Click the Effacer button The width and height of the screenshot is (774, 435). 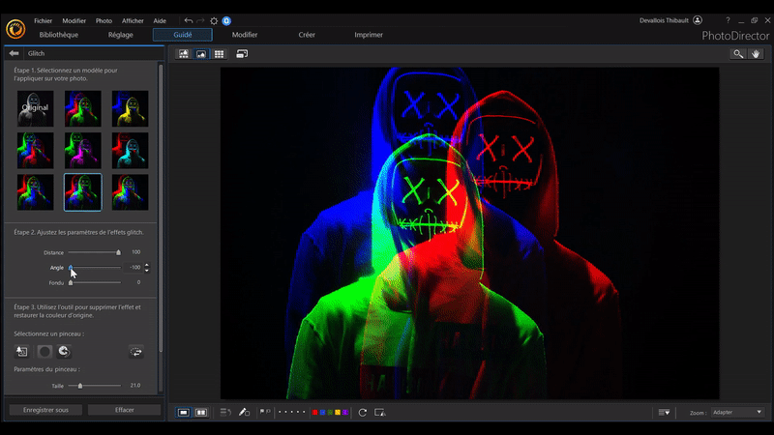pyautogui.click(x=125, y=410)
